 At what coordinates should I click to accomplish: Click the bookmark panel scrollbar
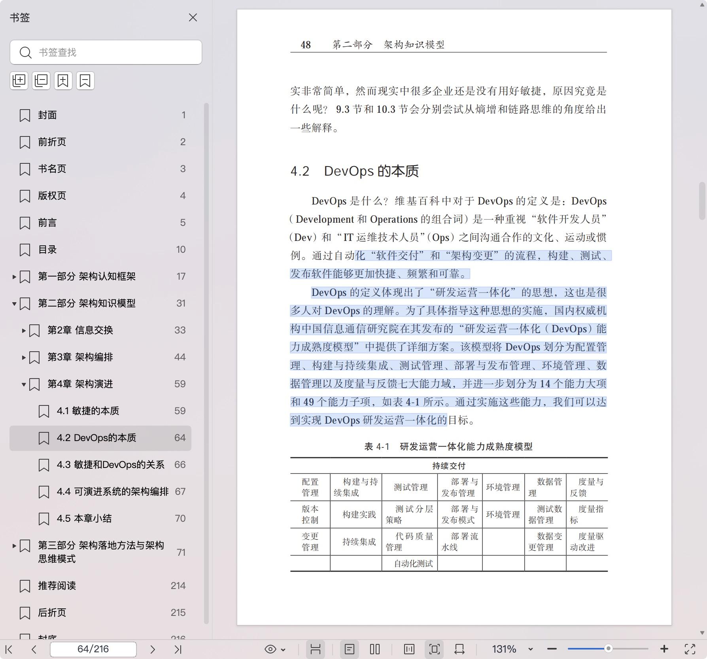(x=206, y=363)
